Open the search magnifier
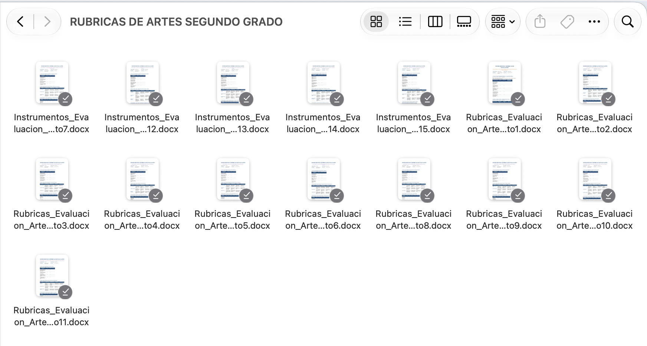The height and width of the screenshot is (346, 647). click(x=627, y=22)
